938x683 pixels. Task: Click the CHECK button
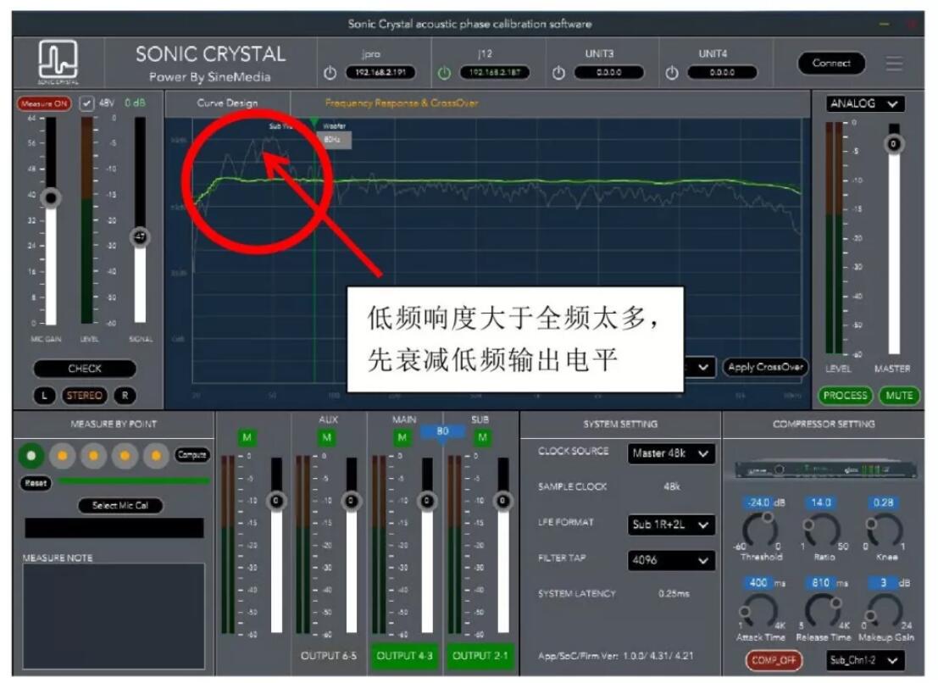[85, 369]
